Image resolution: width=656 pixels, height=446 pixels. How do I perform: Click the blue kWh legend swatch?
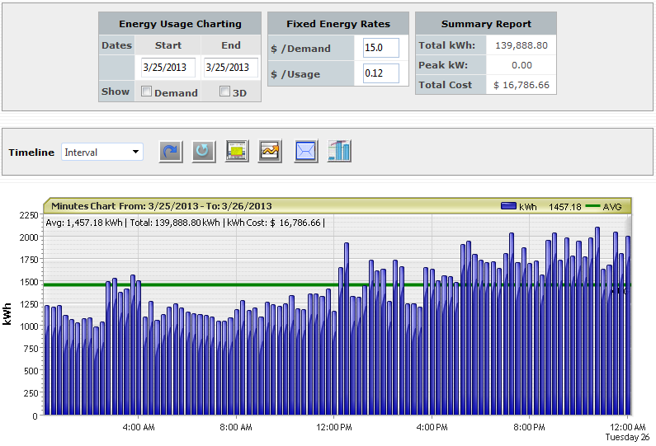(508, 205)
